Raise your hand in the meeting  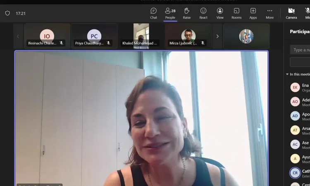pyautogui.click(x=187, y=13)
